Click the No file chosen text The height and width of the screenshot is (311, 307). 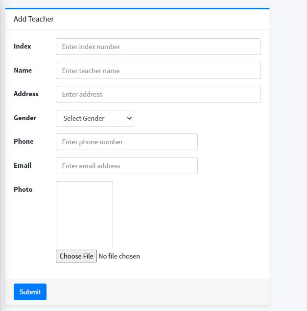click(x=119, y=256)
